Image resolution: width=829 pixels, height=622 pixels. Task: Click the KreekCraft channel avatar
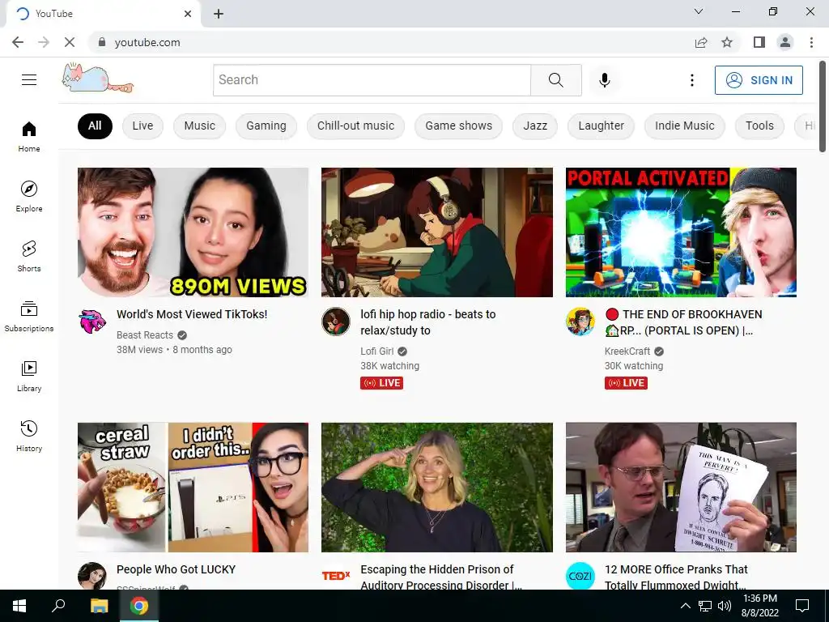(580, 321)
